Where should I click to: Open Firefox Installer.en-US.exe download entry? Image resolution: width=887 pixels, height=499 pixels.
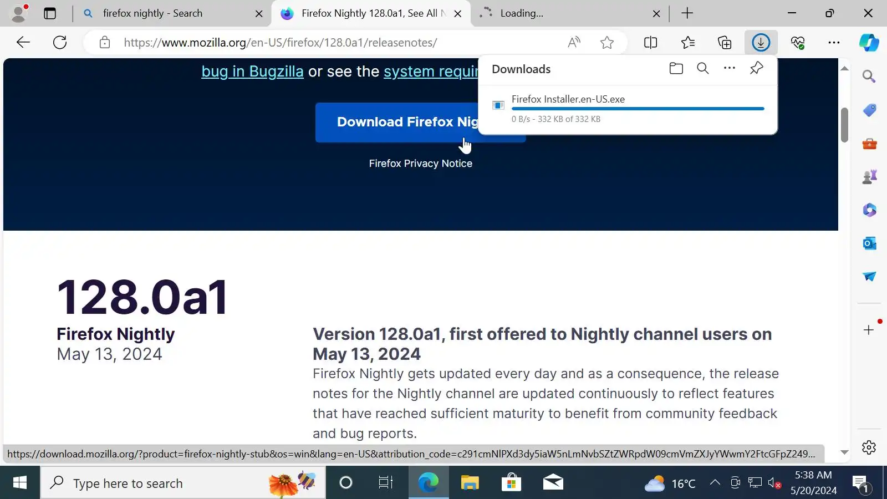click(x=628, y=109)
